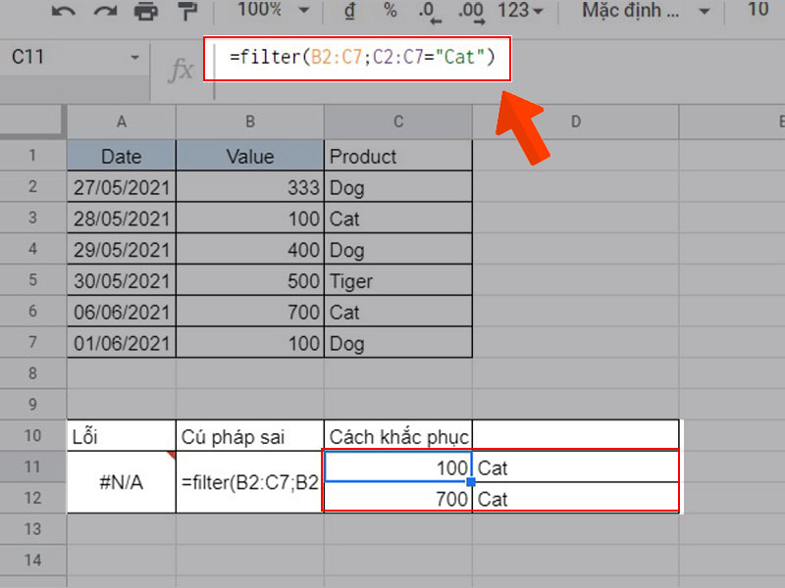The width and height of the screenshot is (785, 588).
Task: Select row 1 header
Action: click(x=32, y=156)
